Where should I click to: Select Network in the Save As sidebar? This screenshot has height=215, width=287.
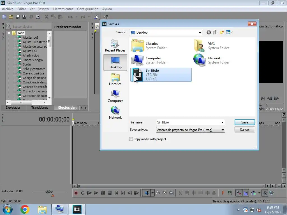coord(115,113)
